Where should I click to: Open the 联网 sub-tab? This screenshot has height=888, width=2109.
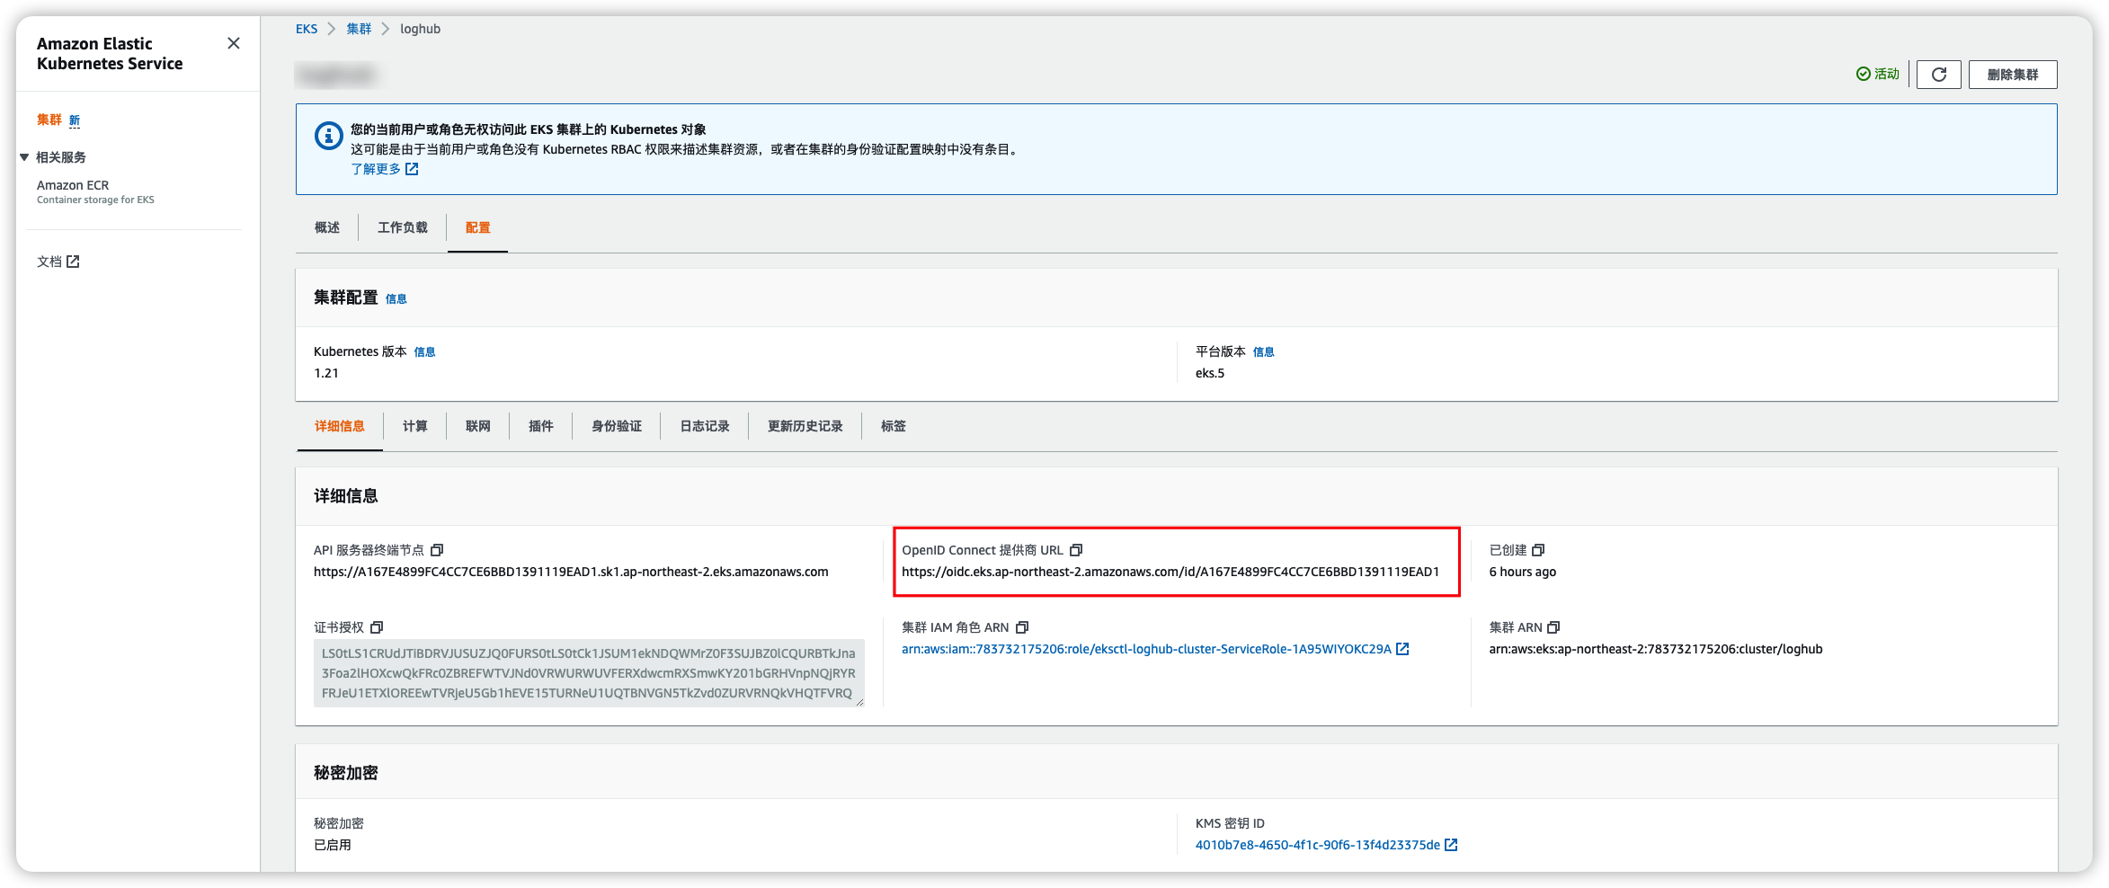click(478, 426)
